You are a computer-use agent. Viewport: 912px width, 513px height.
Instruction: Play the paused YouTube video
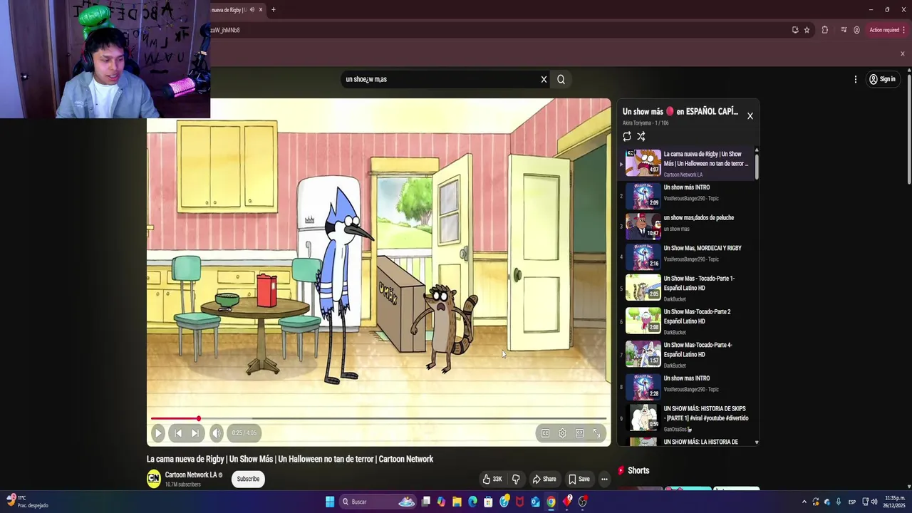tap(158, 433)
